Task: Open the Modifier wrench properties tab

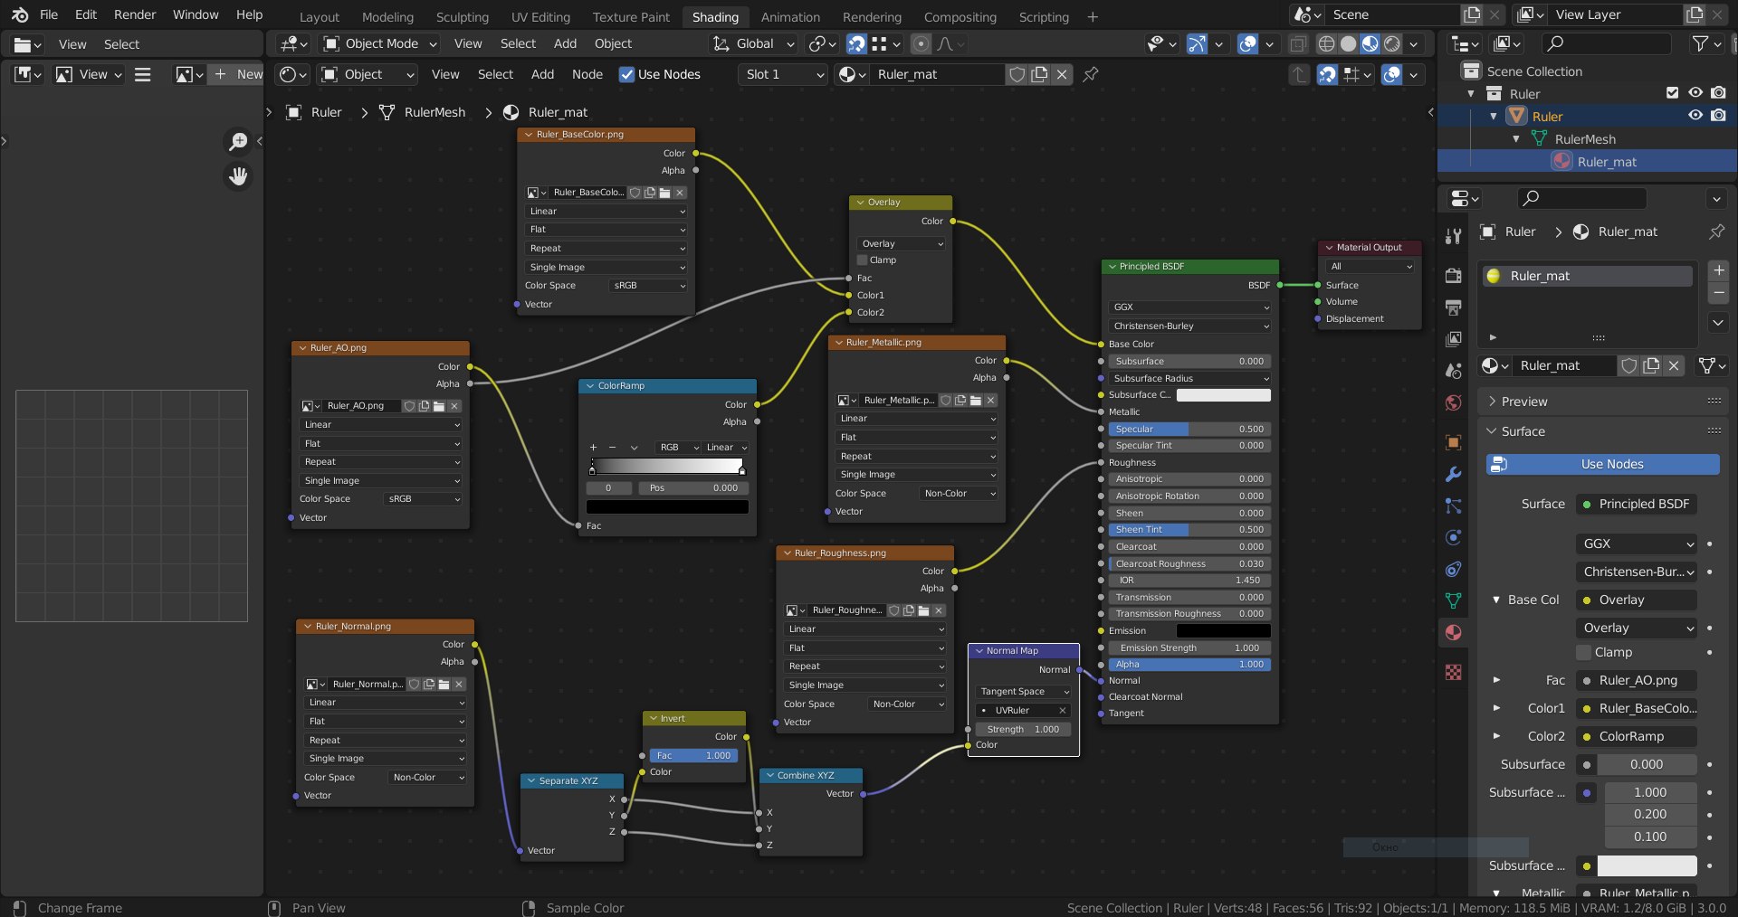Action: (x=1454, y=474)
